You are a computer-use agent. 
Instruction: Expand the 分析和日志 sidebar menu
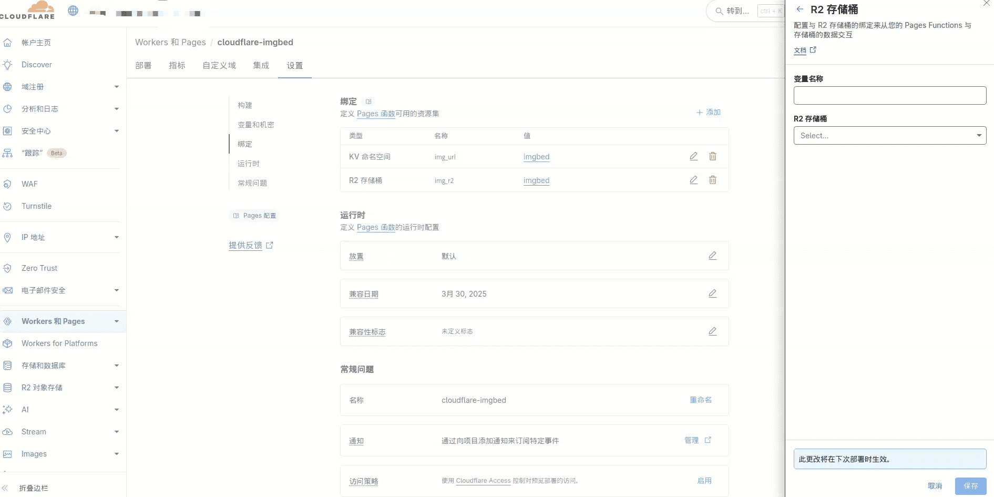click(117, 109)
